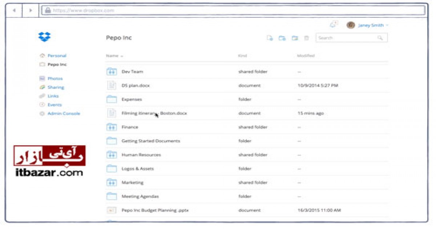Click the DS plan.docx document icon
The height and width of the screenshot is (229, 436).
[x=111, y=85]
